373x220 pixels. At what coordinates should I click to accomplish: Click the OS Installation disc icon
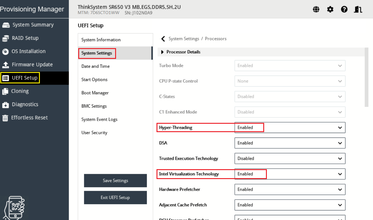(x=5, y=52)
